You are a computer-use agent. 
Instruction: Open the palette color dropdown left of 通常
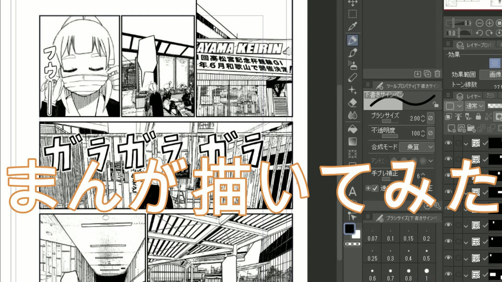point(454,105)
